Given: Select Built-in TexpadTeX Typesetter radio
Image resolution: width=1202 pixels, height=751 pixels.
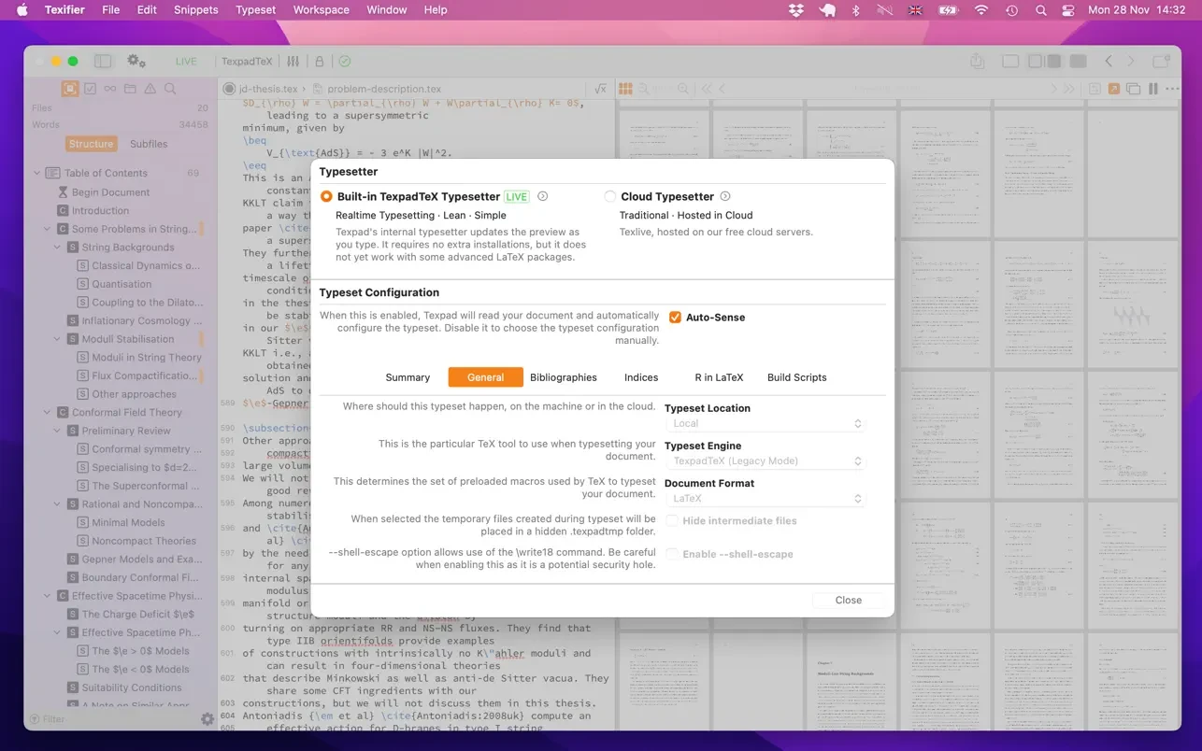Looking at the screenshot, I should [326, 196].
